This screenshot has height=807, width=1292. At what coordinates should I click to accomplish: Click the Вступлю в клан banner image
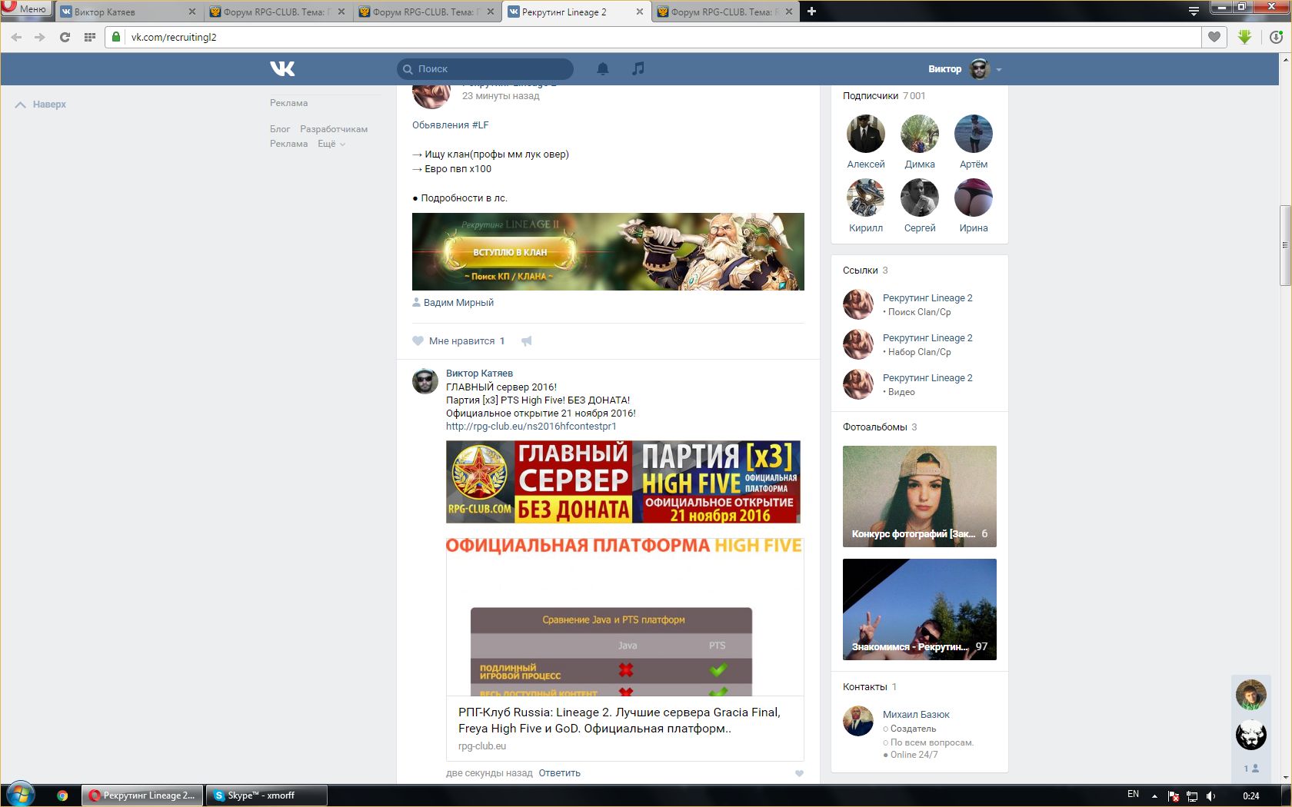click(608, 251)
